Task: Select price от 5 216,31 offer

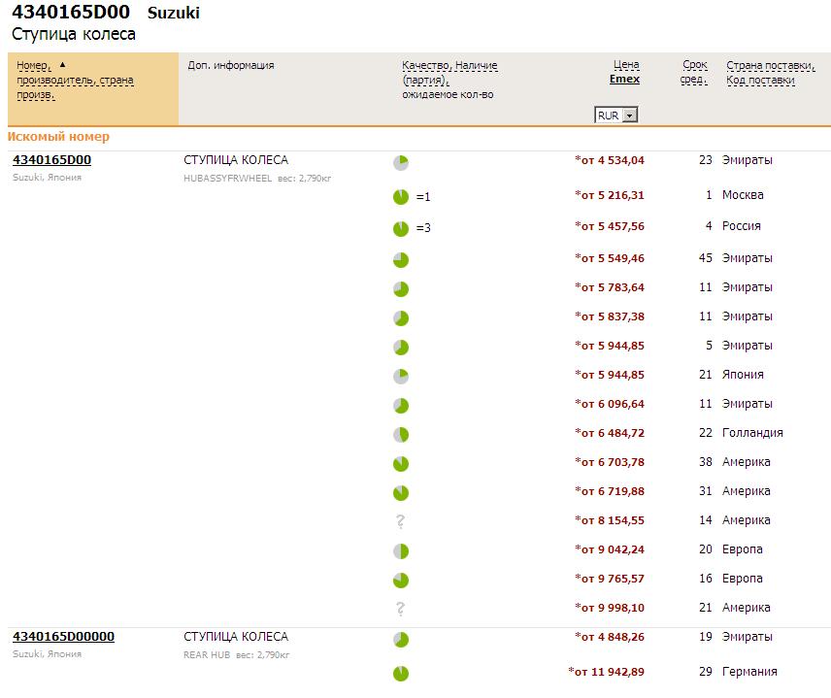Action: click(x=611, y=195)
